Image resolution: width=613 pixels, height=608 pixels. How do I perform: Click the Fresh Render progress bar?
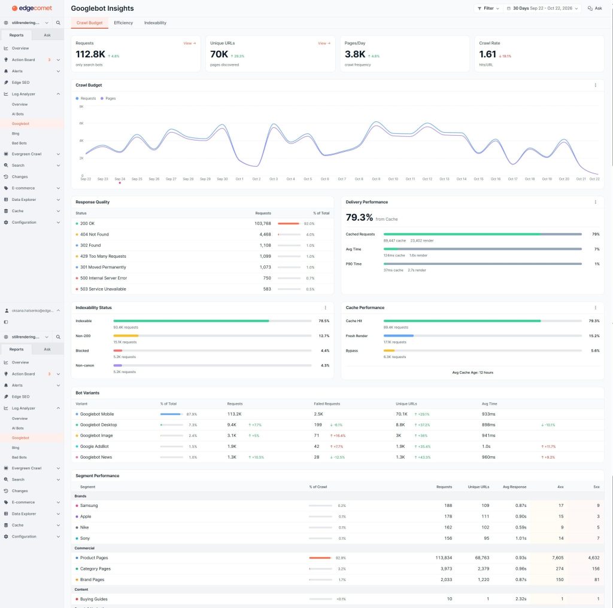pyautogui.click(x=482, y=336)
